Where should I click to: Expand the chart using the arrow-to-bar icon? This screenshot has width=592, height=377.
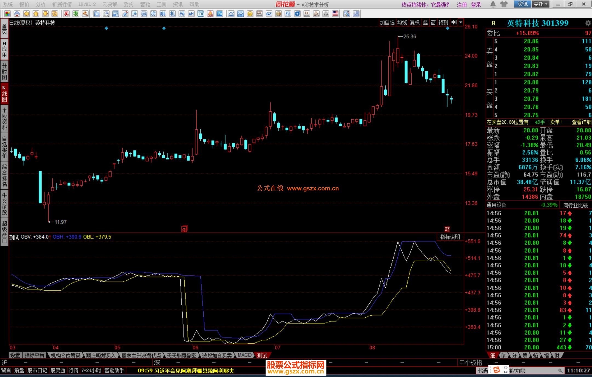coord(454,22)
